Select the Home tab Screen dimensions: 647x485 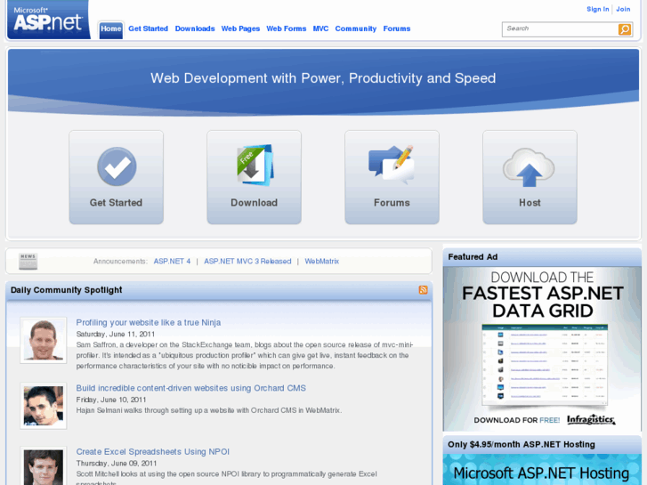(111, 28)
